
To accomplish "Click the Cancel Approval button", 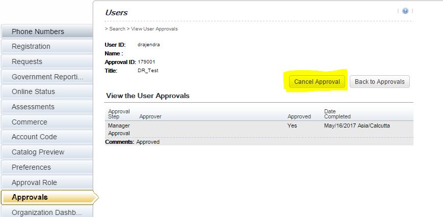I will 317,82.
